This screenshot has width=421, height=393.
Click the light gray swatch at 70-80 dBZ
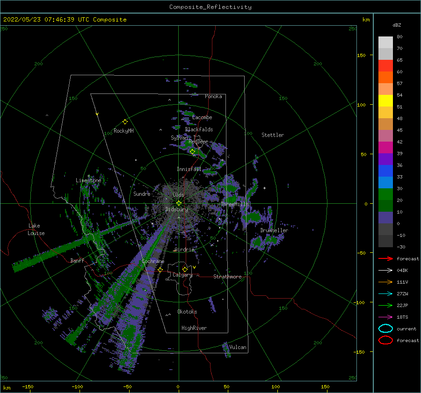pos(385,43)
